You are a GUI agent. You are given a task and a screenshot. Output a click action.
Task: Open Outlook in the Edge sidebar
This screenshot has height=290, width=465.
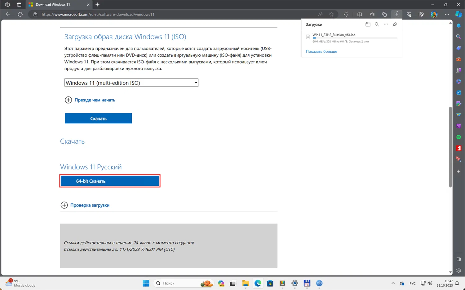tap(459, 92)
